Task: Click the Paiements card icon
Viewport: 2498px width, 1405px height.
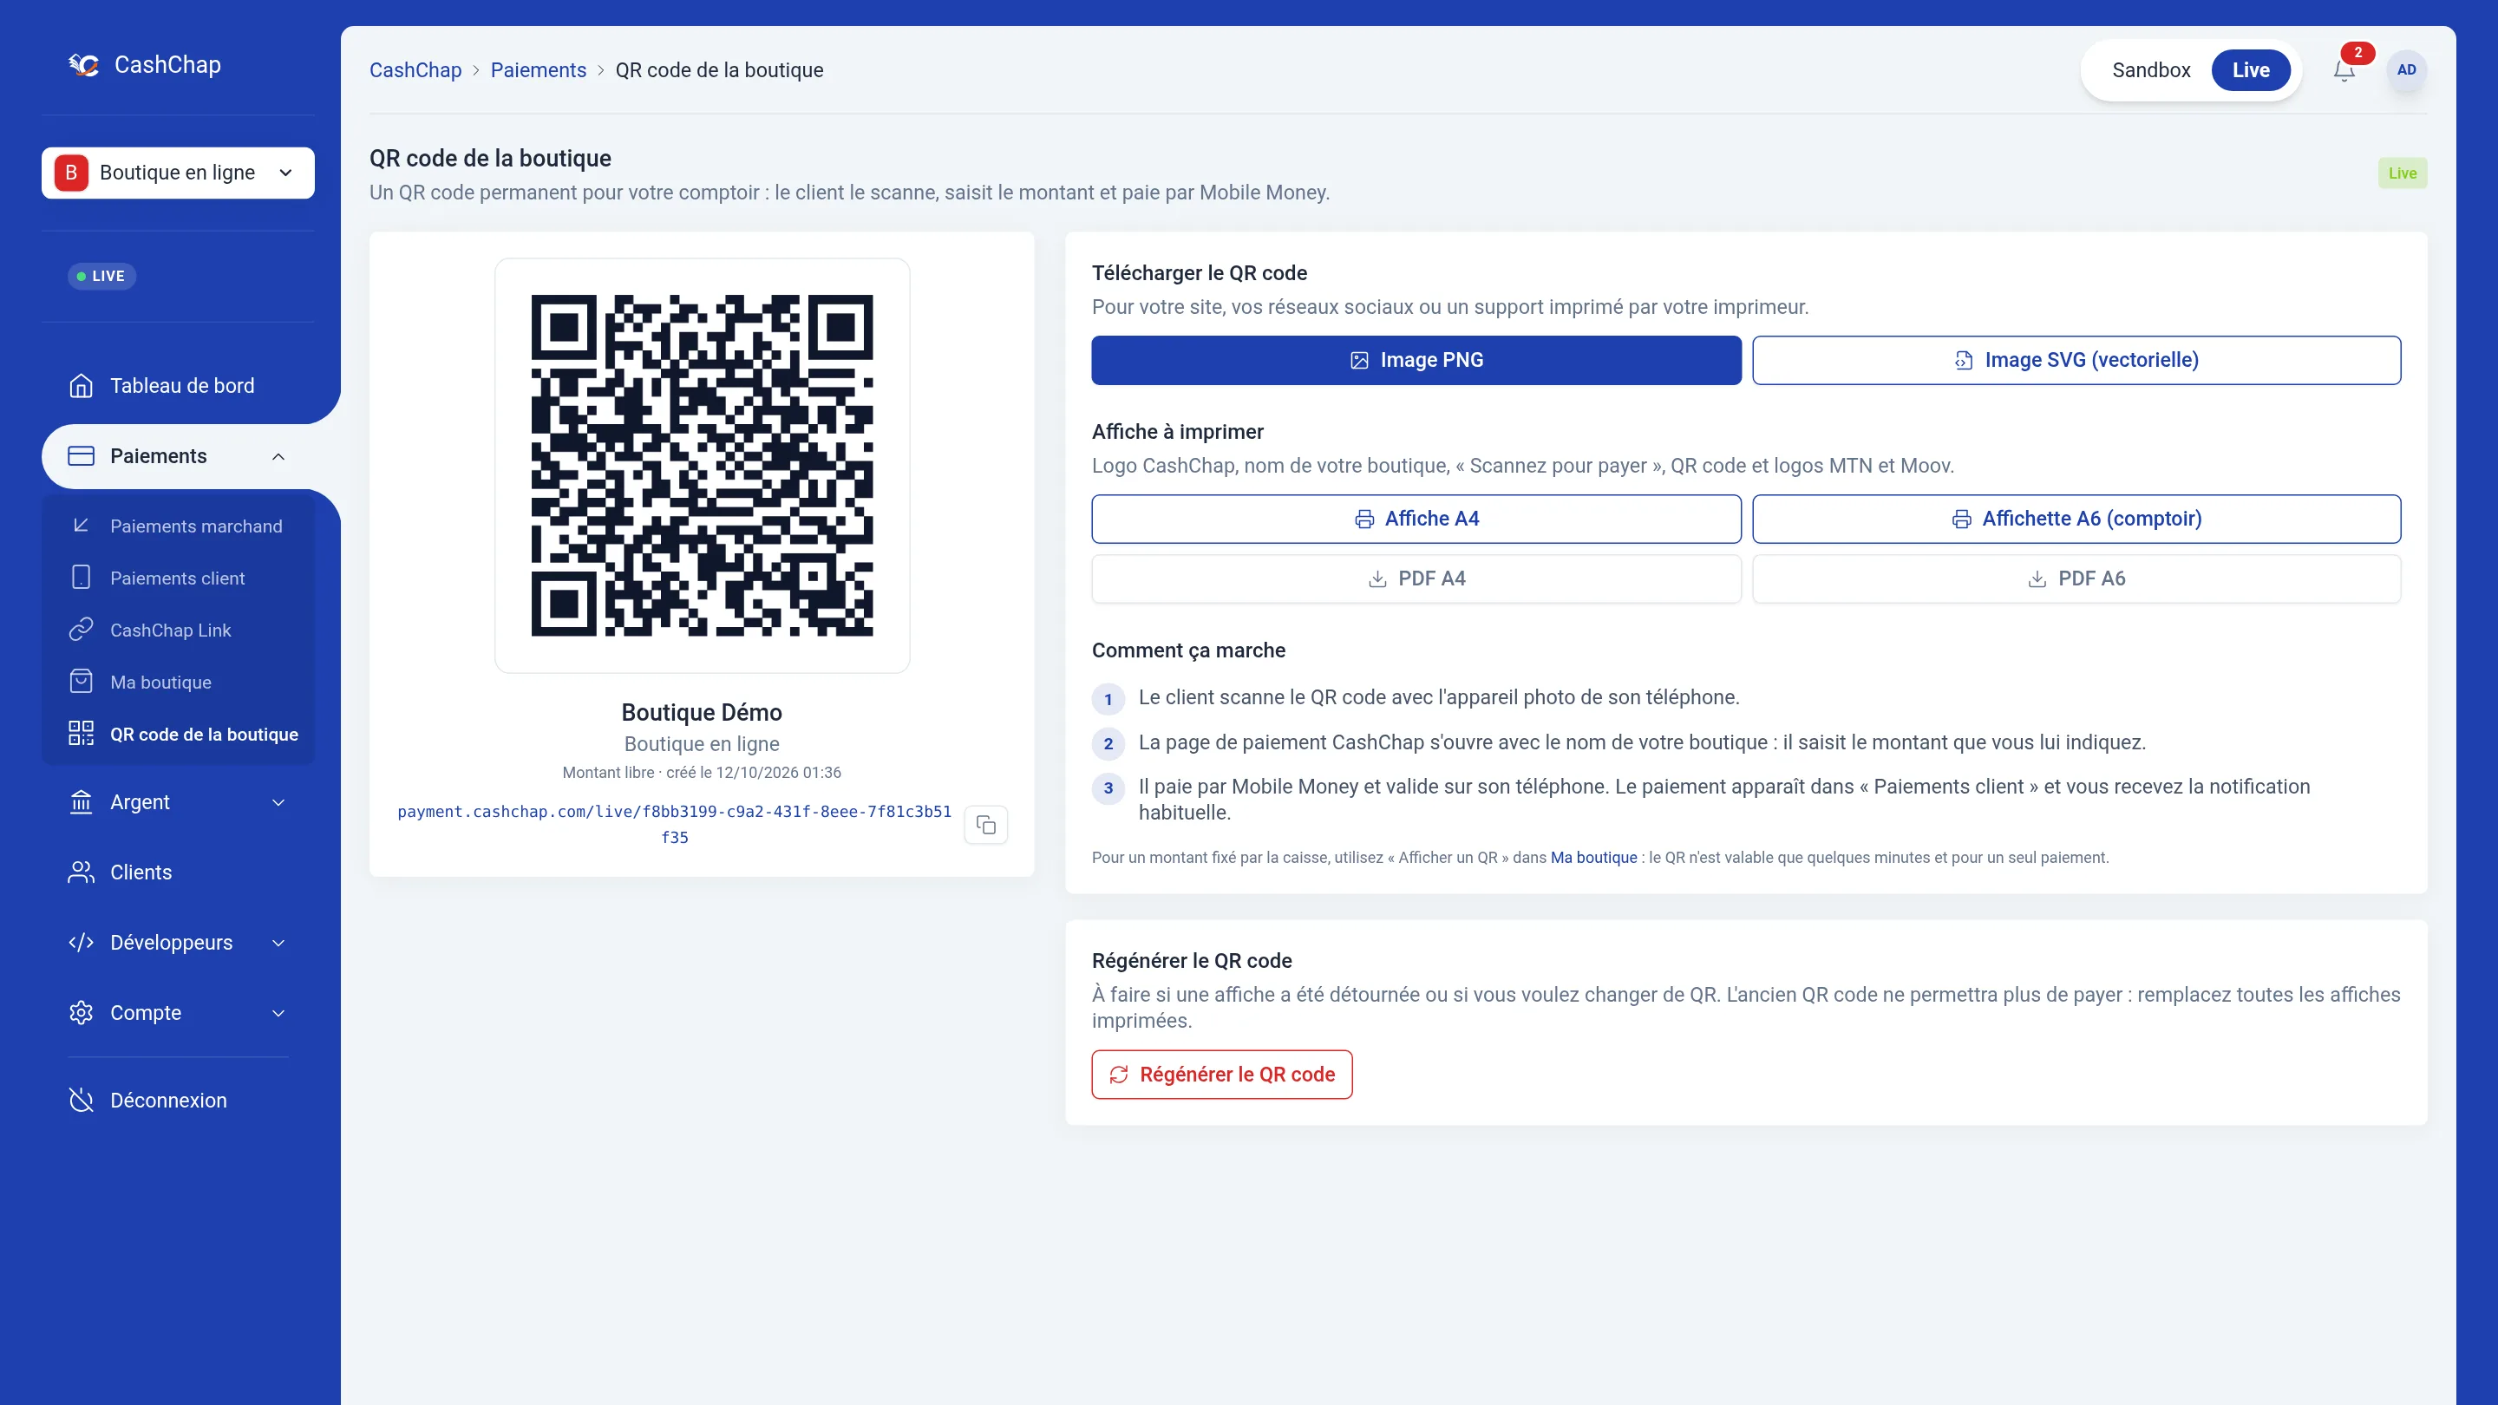Action: pyautogui.click(x=82, y=455)
